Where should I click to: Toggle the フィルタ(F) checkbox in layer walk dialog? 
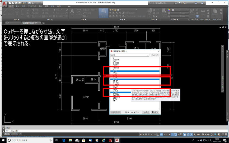click(151, 55)
